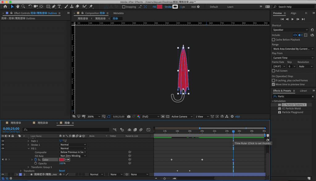Hide Stroke 1 with its eye icon
Screen dimensions: 316x181
tap(3, 145)
